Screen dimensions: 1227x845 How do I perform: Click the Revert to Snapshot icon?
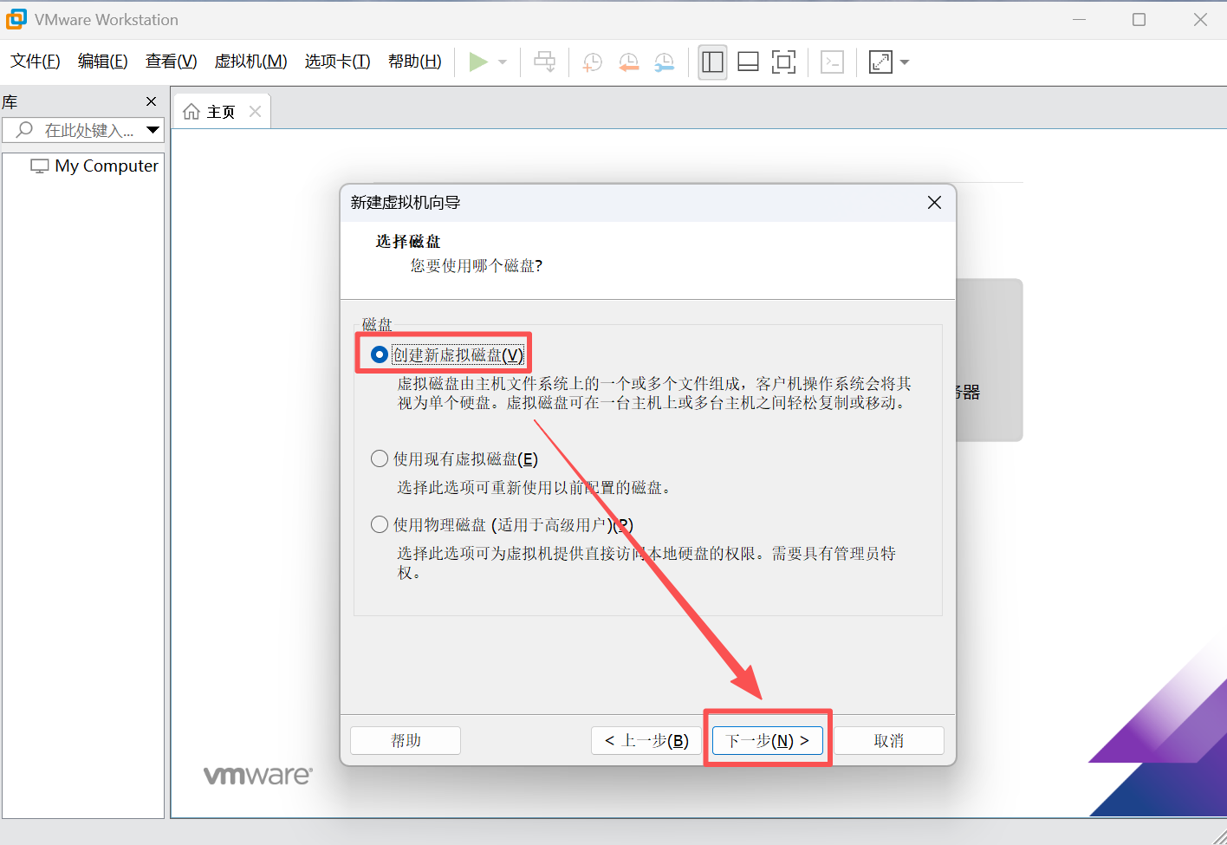click(x=628, y=62)
